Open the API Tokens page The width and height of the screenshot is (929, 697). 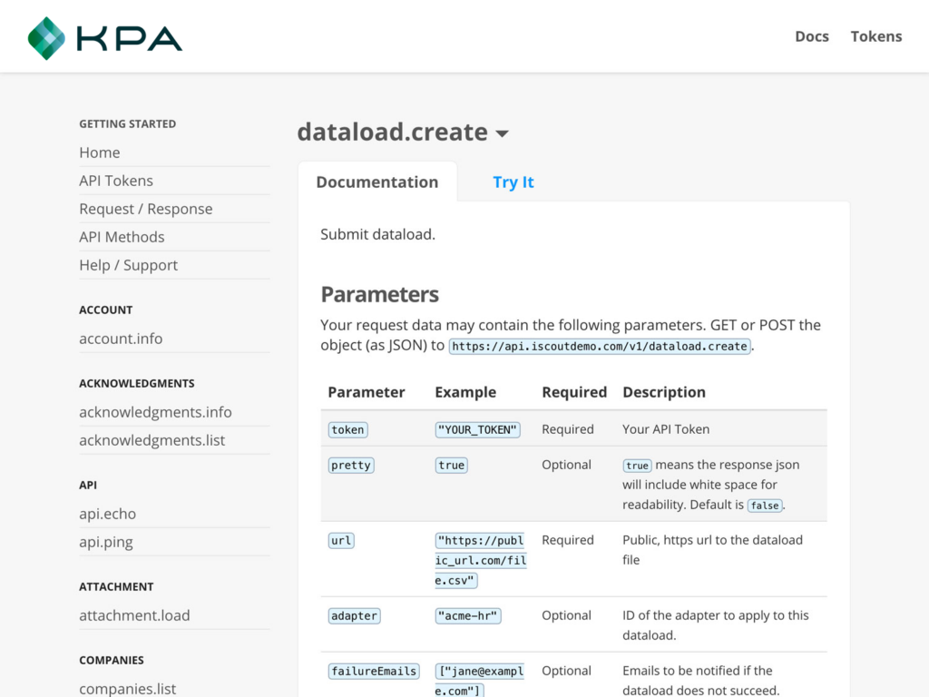115,181
